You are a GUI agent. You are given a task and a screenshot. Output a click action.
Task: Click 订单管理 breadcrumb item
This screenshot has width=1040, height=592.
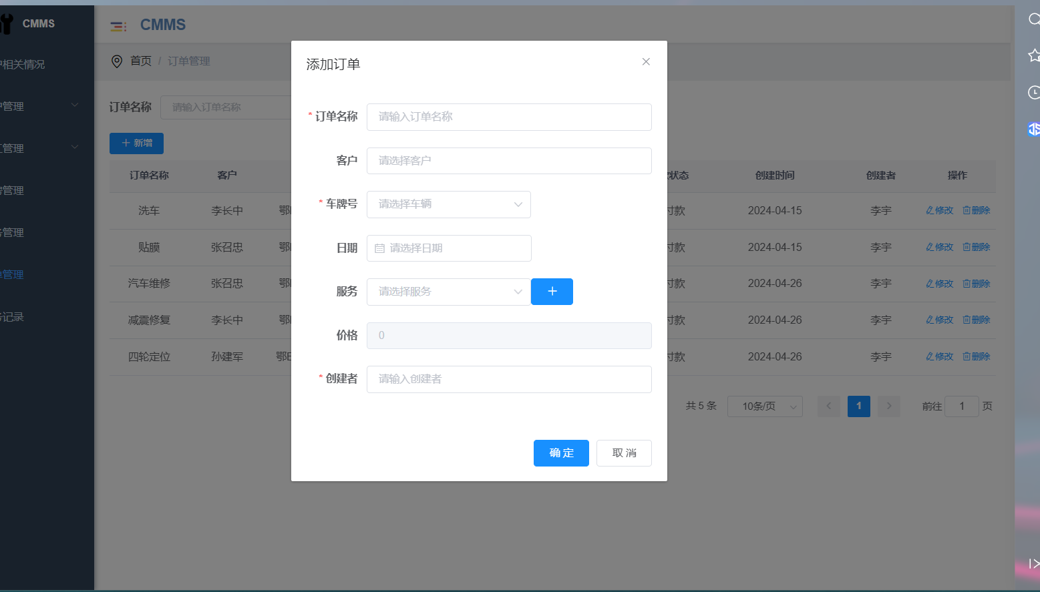click(x=189, y=61)
